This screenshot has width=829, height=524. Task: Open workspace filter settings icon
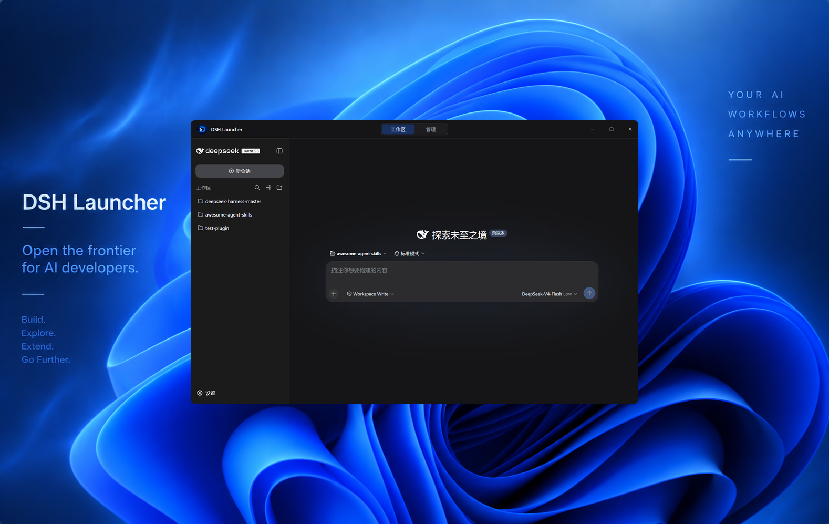pyautogui.click(x=268, y=188)
